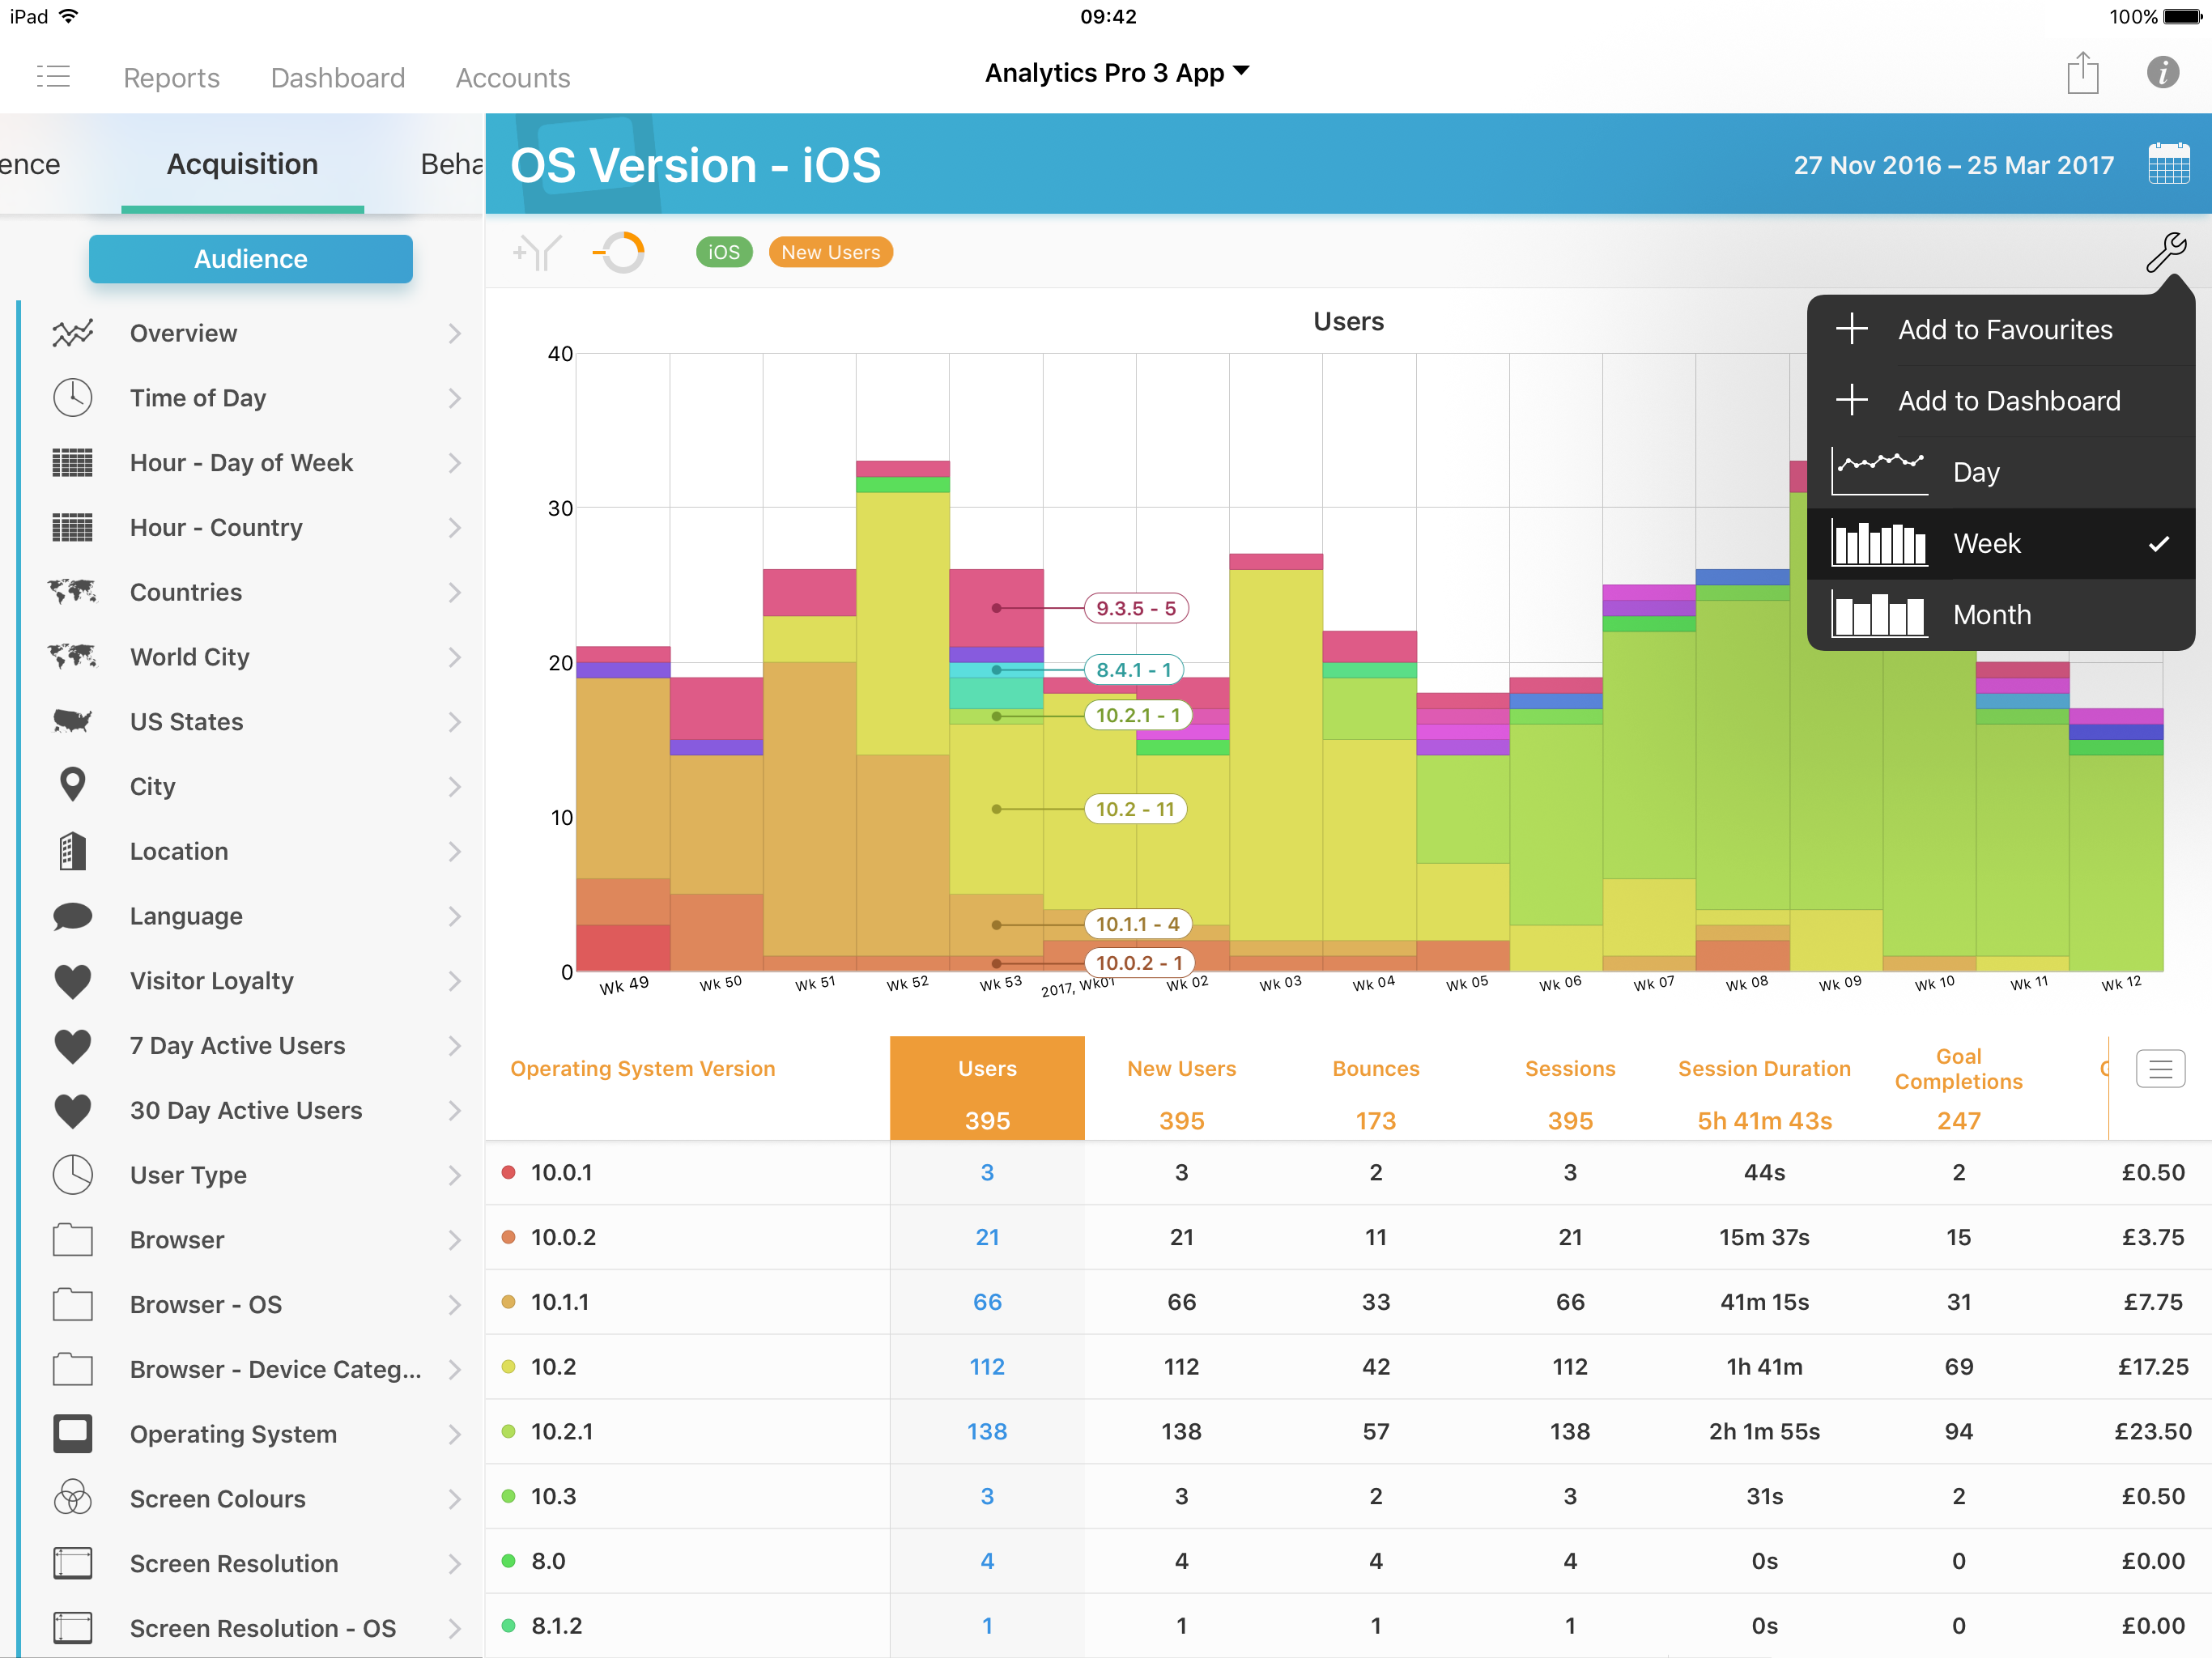Open the Dashboard tab
2212x1658 pixels.
click(x=337, y=78)
